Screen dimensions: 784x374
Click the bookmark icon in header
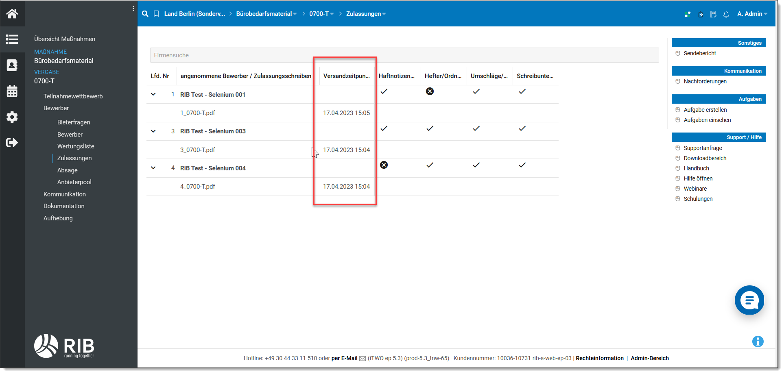point(156,14)
